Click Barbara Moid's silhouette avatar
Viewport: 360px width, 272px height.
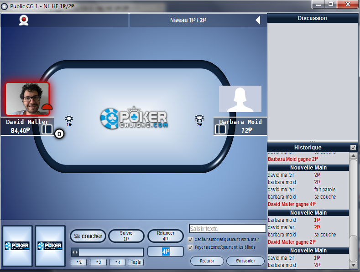(240, 99)
